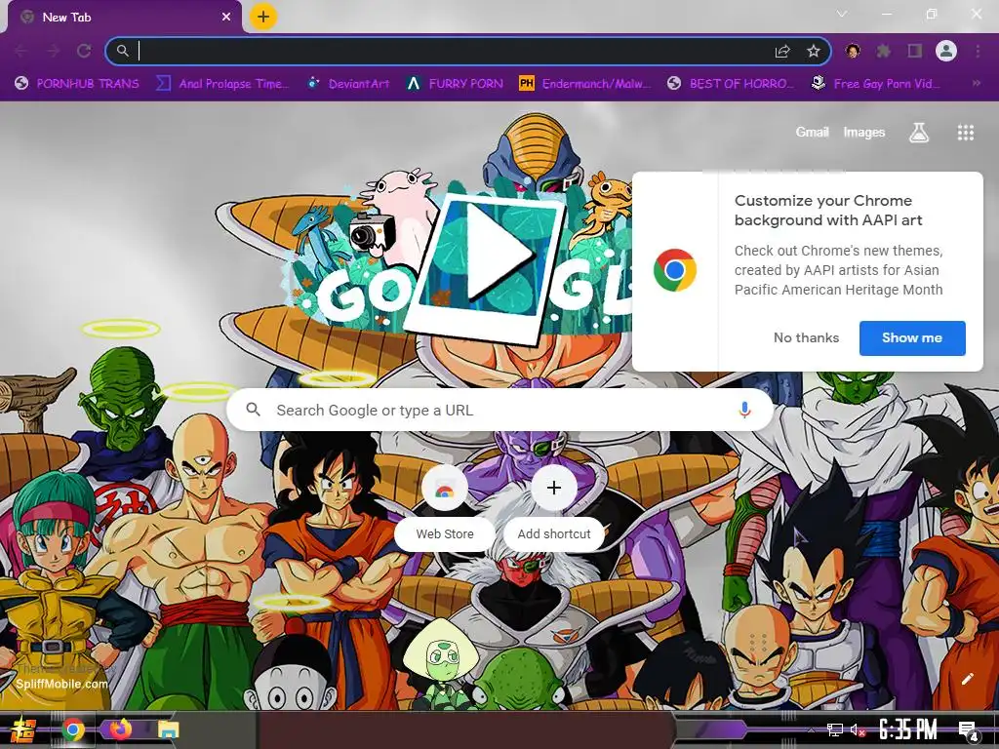Image resolution: width=999 pixels, height=749 pixels.
Task: Open the network tray icon
Action: (x=835, y=729)
